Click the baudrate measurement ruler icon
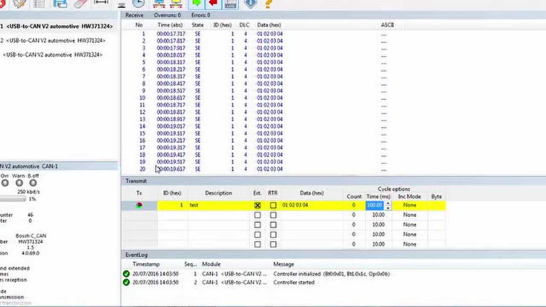The width and height of the screenshot is (546, 307). click(101, 3)
